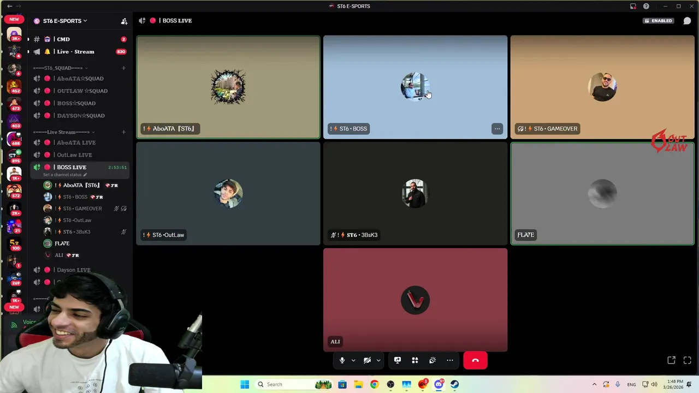Open the Windows Start menu
This screenshot has width=699, height=393.
click(x=245, y=384)
